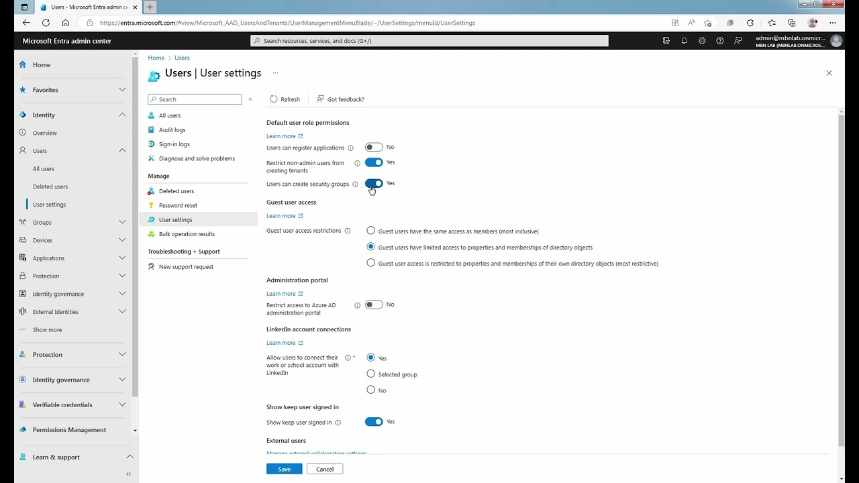This screenshot has width=859, height=483.
Task: Open the feedback icon in header
Action: tap(738, 41)
